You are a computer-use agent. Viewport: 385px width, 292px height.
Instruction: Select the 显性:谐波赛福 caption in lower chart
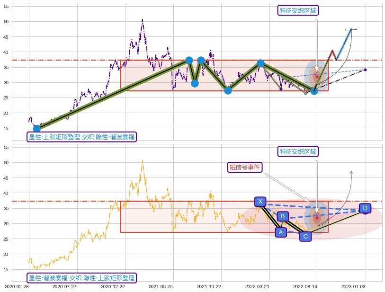[x=81, y=278]
